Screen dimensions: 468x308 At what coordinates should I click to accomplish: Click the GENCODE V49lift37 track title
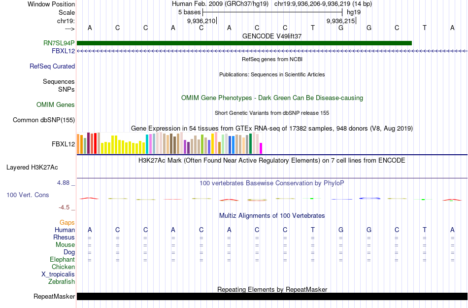click(x=272, y=36)
